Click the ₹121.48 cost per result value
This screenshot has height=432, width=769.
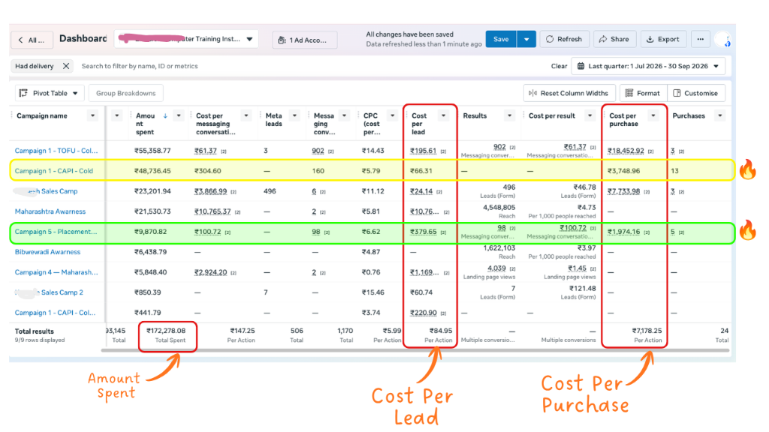(x=584, y=289)
